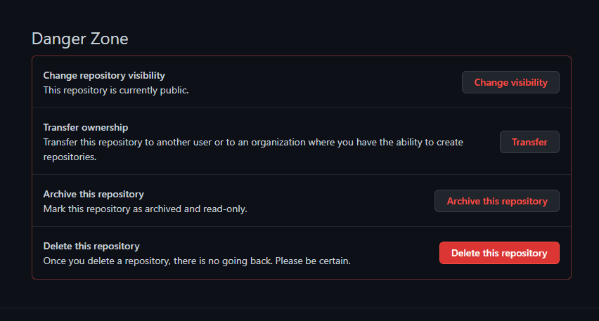The width and height of the screenshot is (599, 321).
Task: Click 'This repository is currently public.' text
Action: (x=116, y=90)
